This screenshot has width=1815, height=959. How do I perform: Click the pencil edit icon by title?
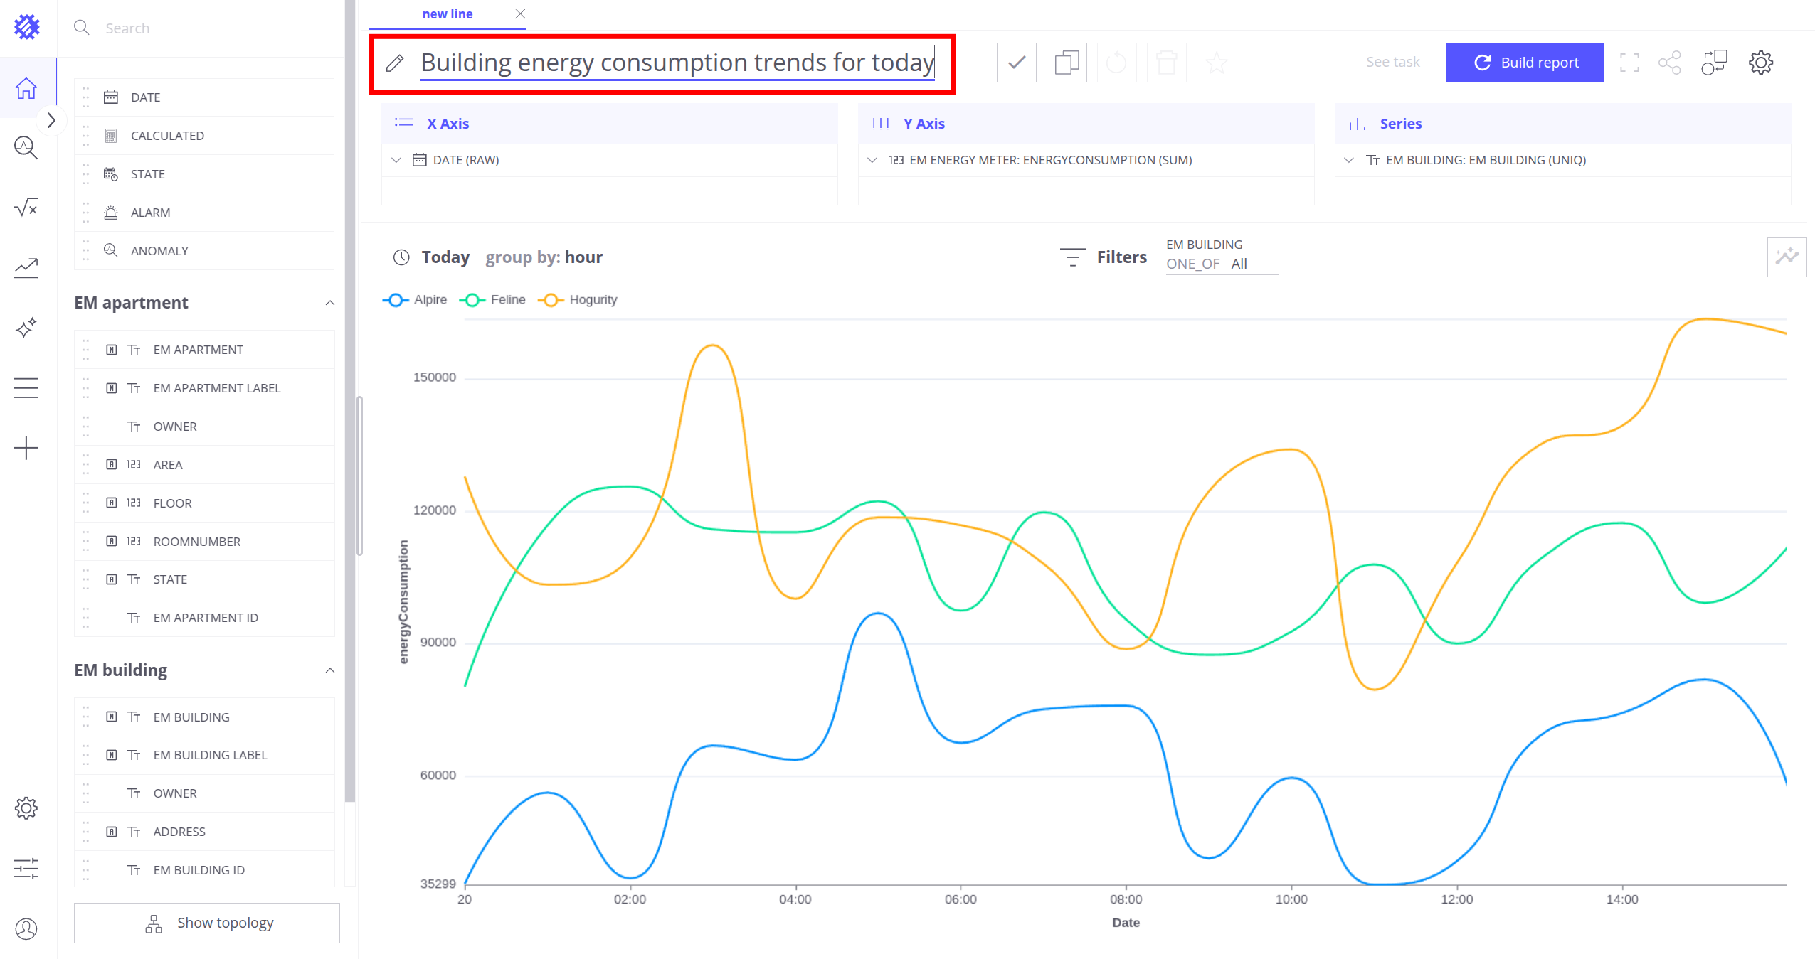[x=395, y=63]
